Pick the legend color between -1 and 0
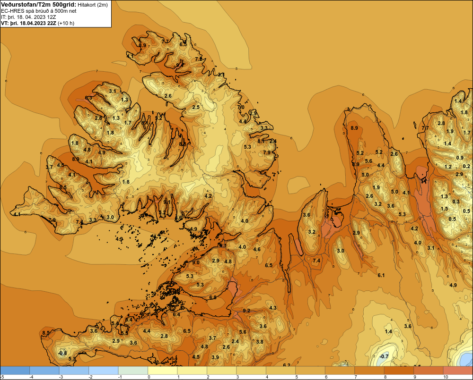This screenshot has width=473, height=380. pyautogui.click(x=133, y=370)
